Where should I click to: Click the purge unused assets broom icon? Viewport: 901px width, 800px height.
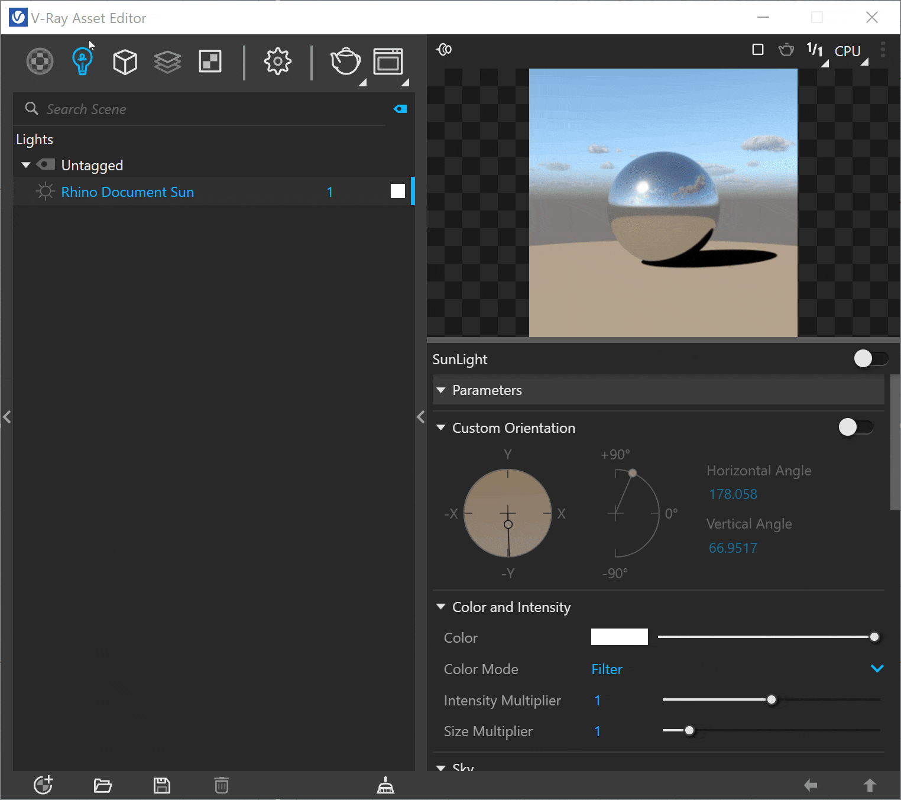pyautogui.click(x=385, y=785)
